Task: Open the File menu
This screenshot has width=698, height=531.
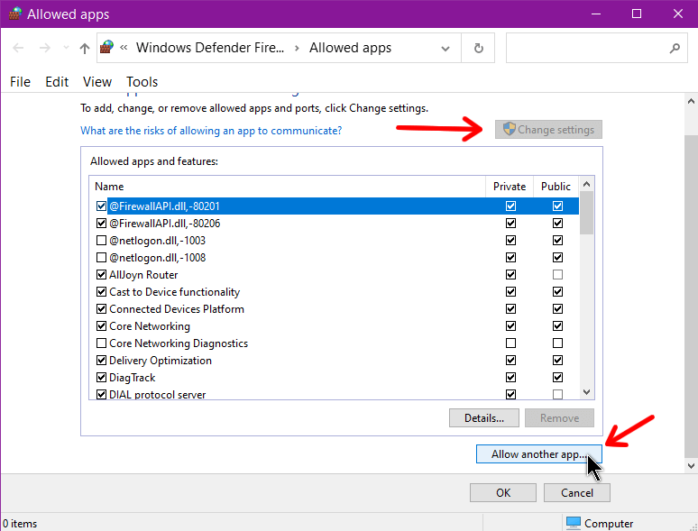Action: coord(20,82)
